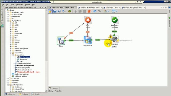Click the debug bug icon in the toolbar
This screenshot has width=171, height=96.
(70, 11)
